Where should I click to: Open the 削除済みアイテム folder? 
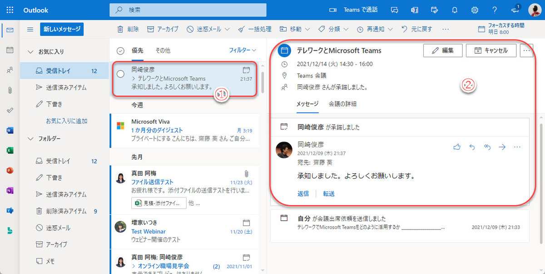tap(64, 211)
